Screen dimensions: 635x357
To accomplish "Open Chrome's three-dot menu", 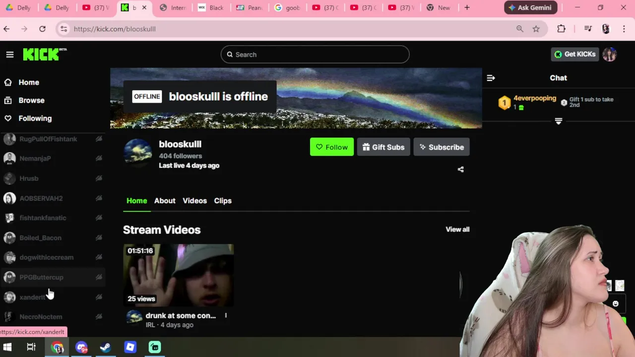I will coord(624,29).
